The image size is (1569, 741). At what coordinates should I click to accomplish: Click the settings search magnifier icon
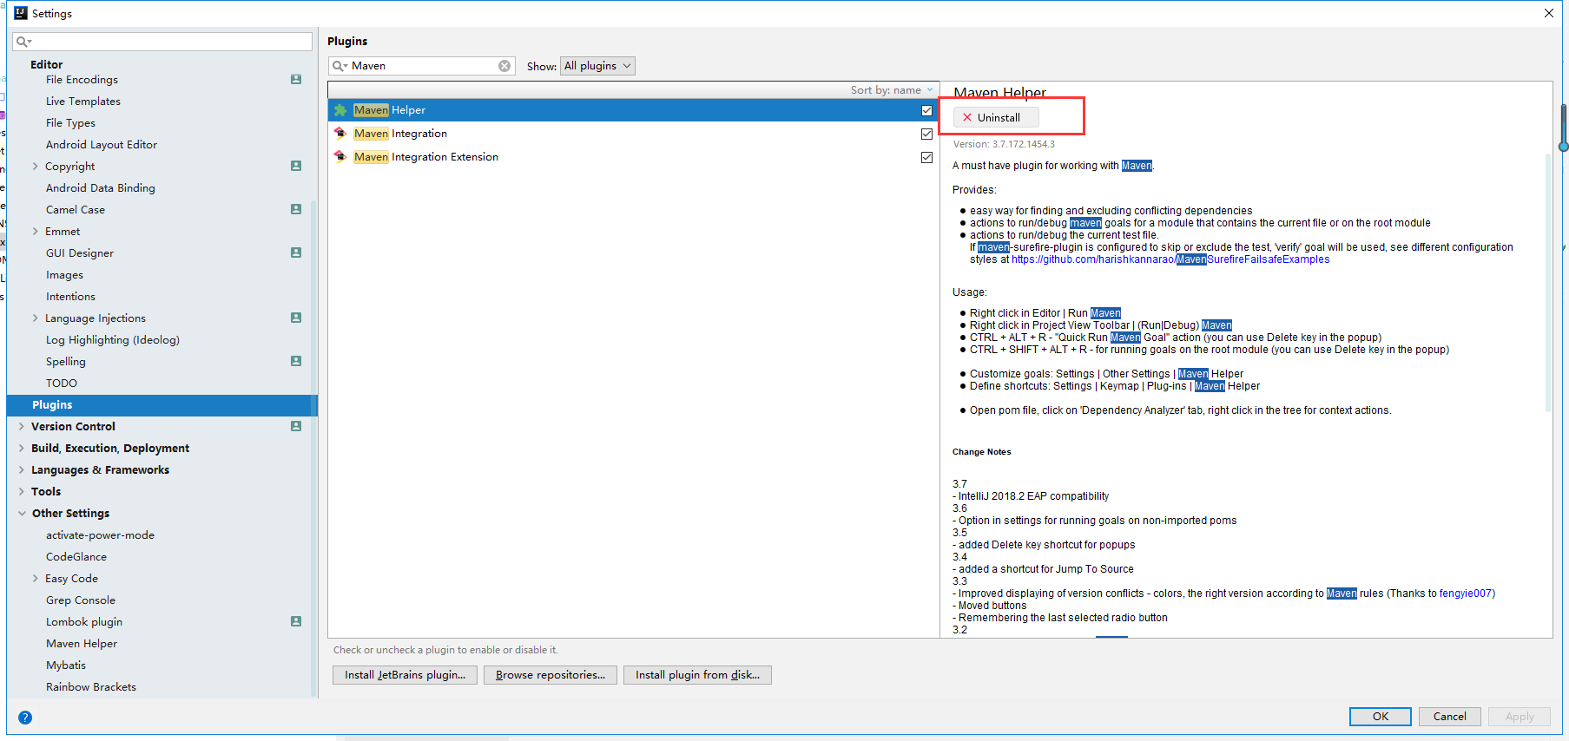23,42
